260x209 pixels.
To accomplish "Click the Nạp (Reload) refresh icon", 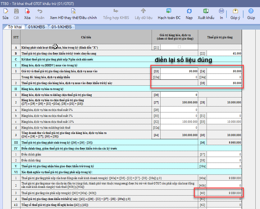I will (189, 11).
